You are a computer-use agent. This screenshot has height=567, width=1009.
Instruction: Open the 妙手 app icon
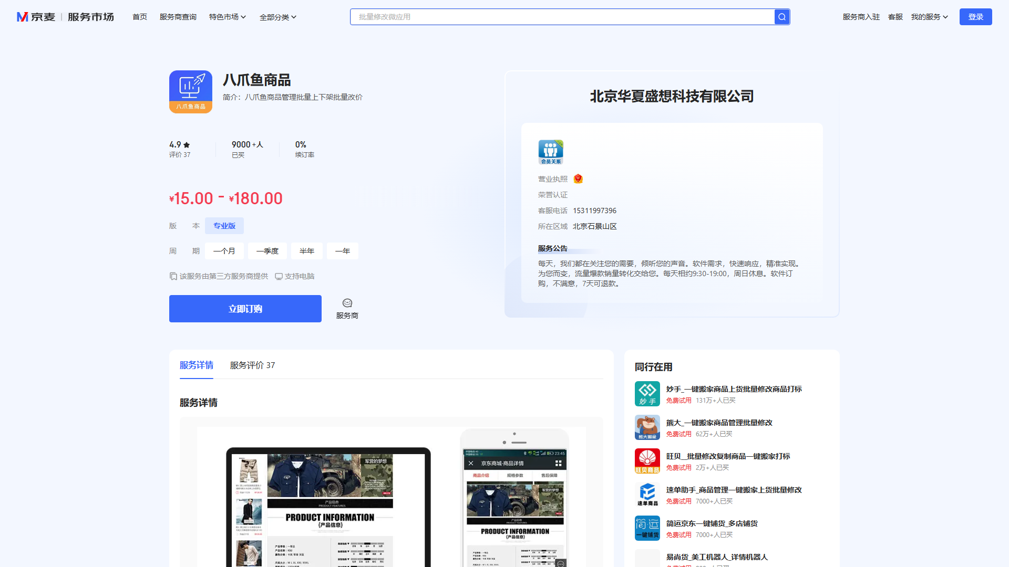click(x=647, y=394)
